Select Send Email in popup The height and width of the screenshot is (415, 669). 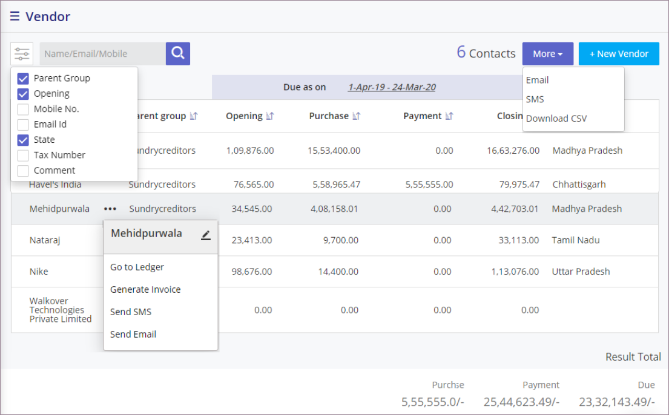point(133,335)
